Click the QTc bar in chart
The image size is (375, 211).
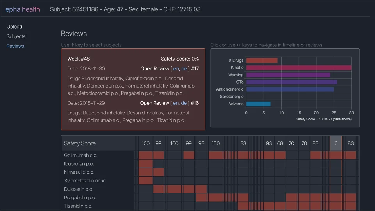pos(291,82)
